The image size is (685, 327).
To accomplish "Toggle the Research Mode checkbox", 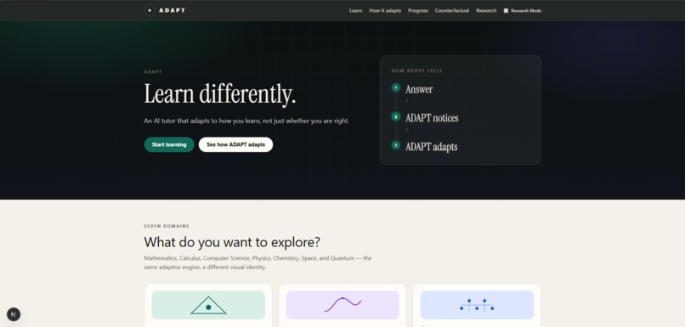I will click(506, 10).
